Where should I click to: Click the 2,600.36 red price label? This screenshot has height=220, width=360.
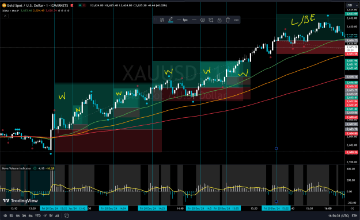(352, 152)
